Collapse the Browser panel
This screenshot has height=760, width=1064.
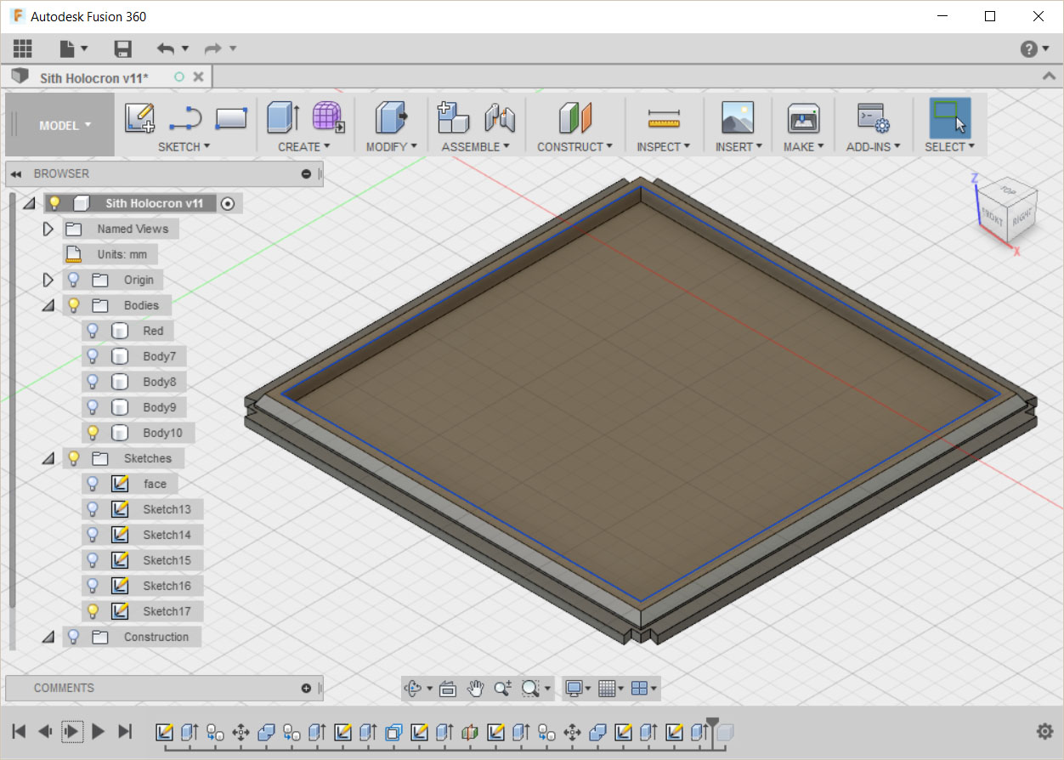(x=16, y=173)
